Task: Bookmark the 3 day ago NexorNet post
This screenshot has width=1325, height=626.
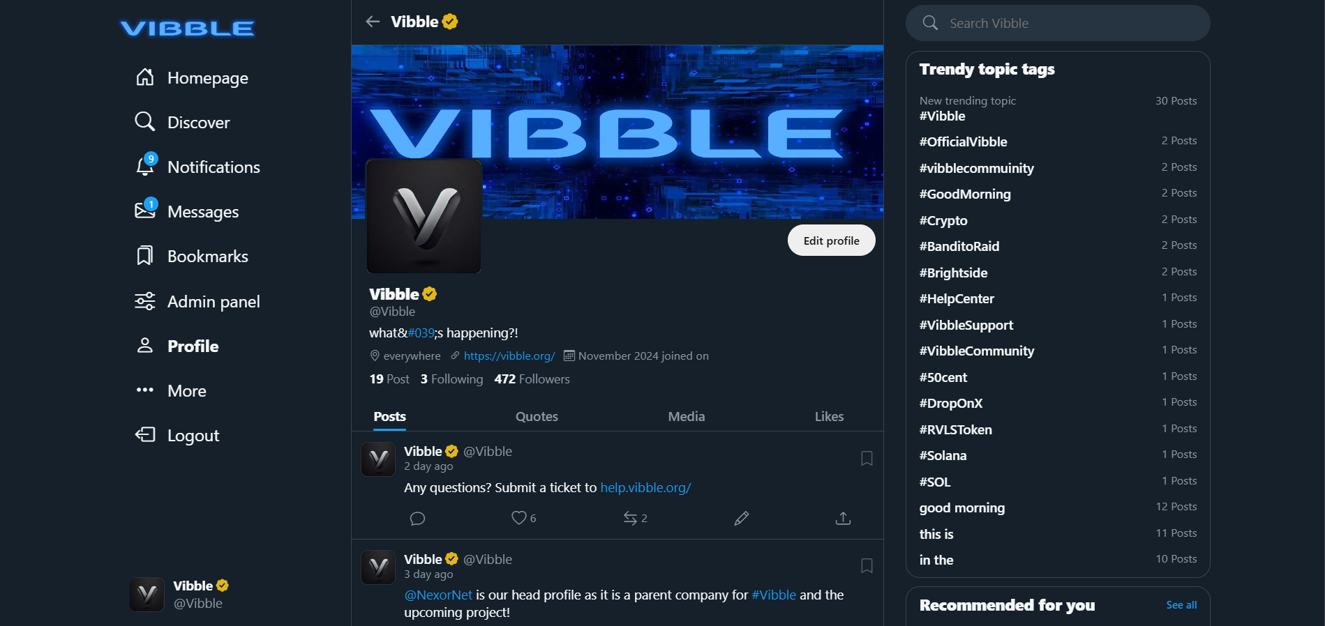Action: (867, 565)
